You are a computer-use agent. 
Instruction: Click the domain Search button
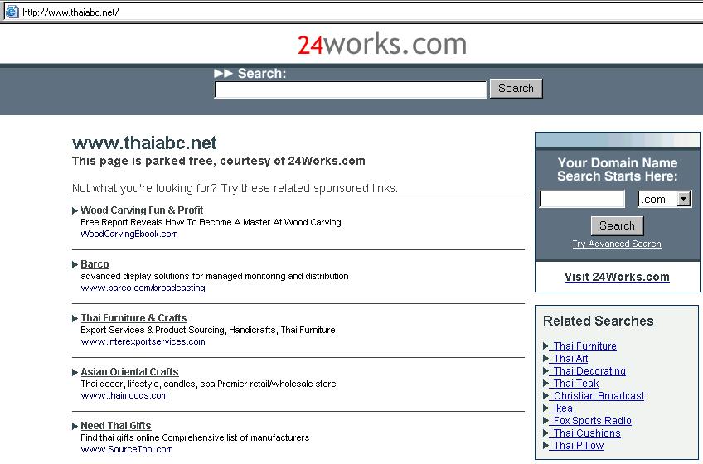(618, 226)
